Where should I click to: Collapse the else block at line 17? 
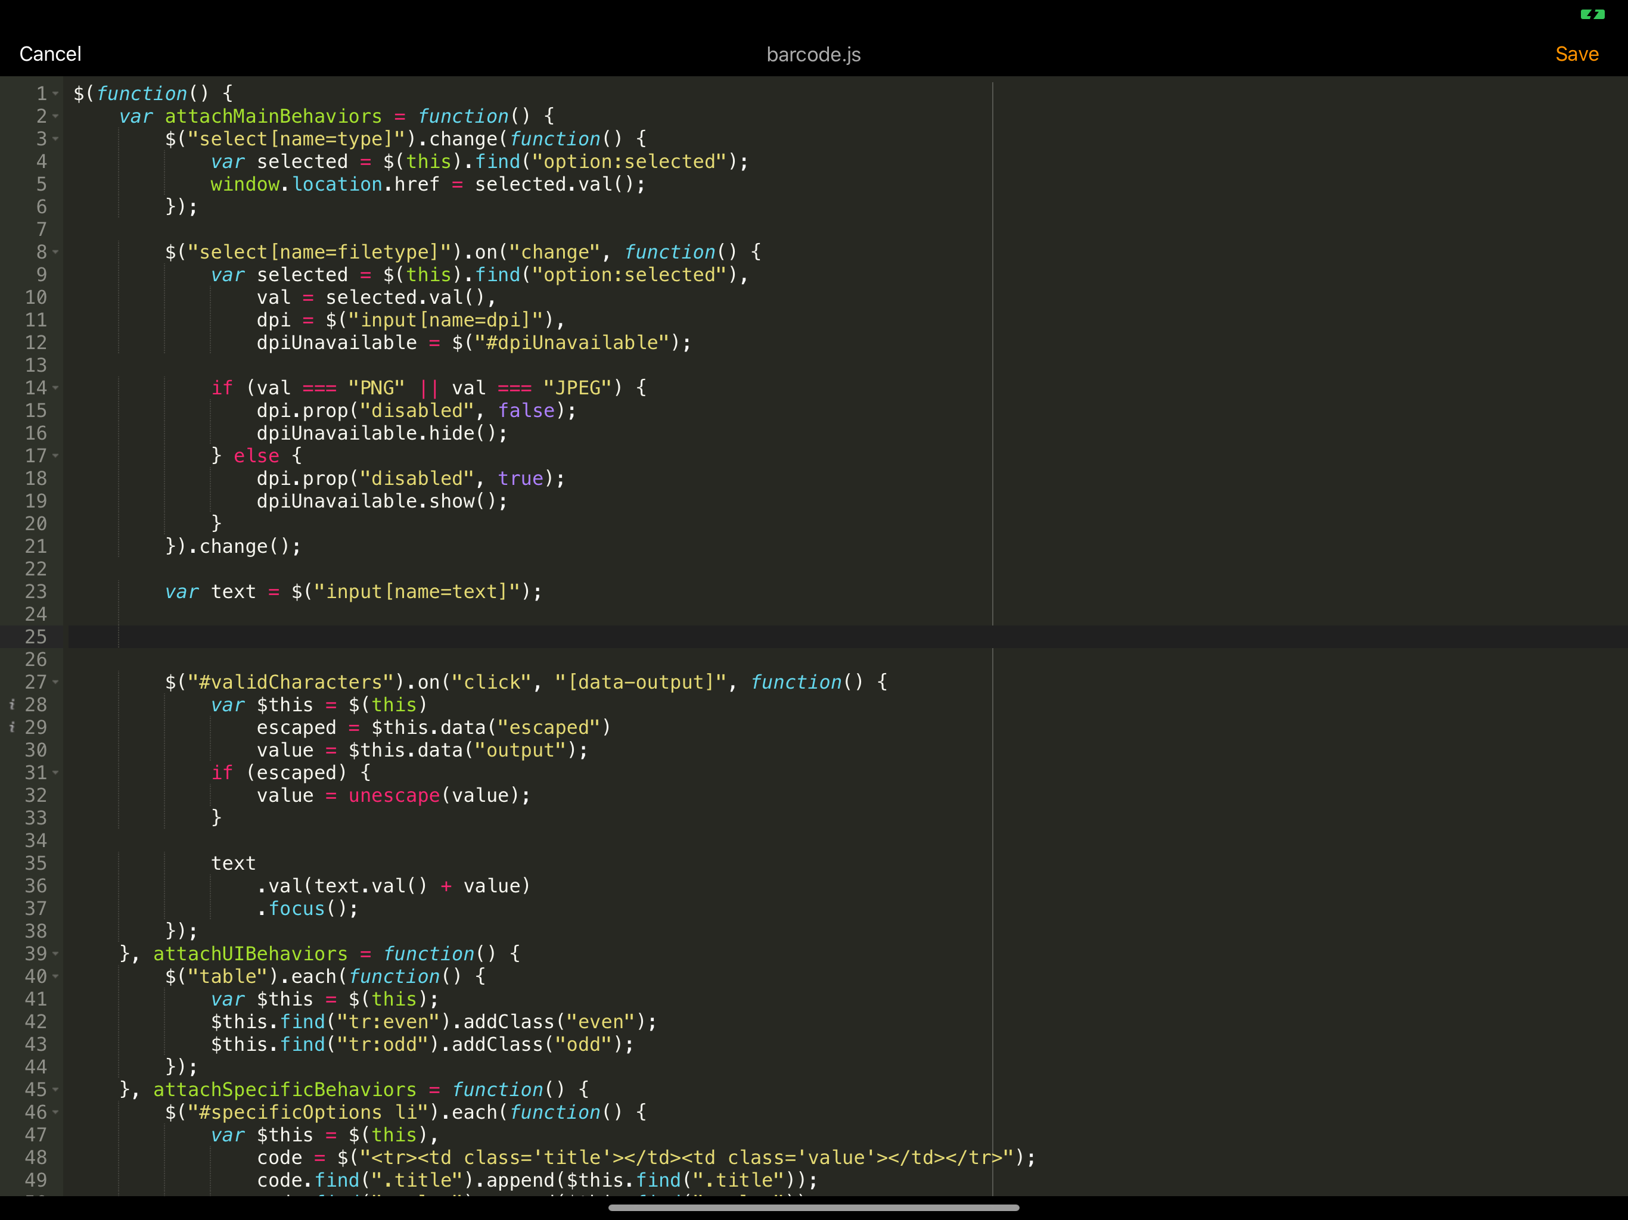coord(56,456)
